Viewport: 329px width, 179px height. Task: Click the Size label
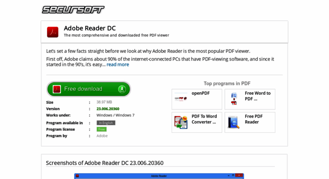(x=50, y=102)
